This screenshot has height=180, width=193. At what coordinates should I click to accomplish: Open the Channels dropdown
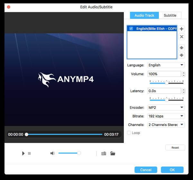coord(166,125)
